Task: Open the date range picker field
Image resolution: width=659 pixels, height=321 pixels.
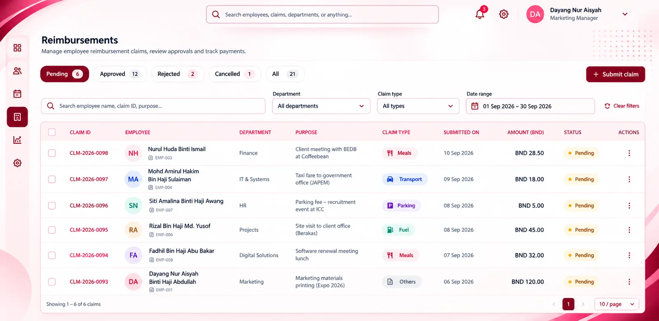Action: (x=530, y=106)
